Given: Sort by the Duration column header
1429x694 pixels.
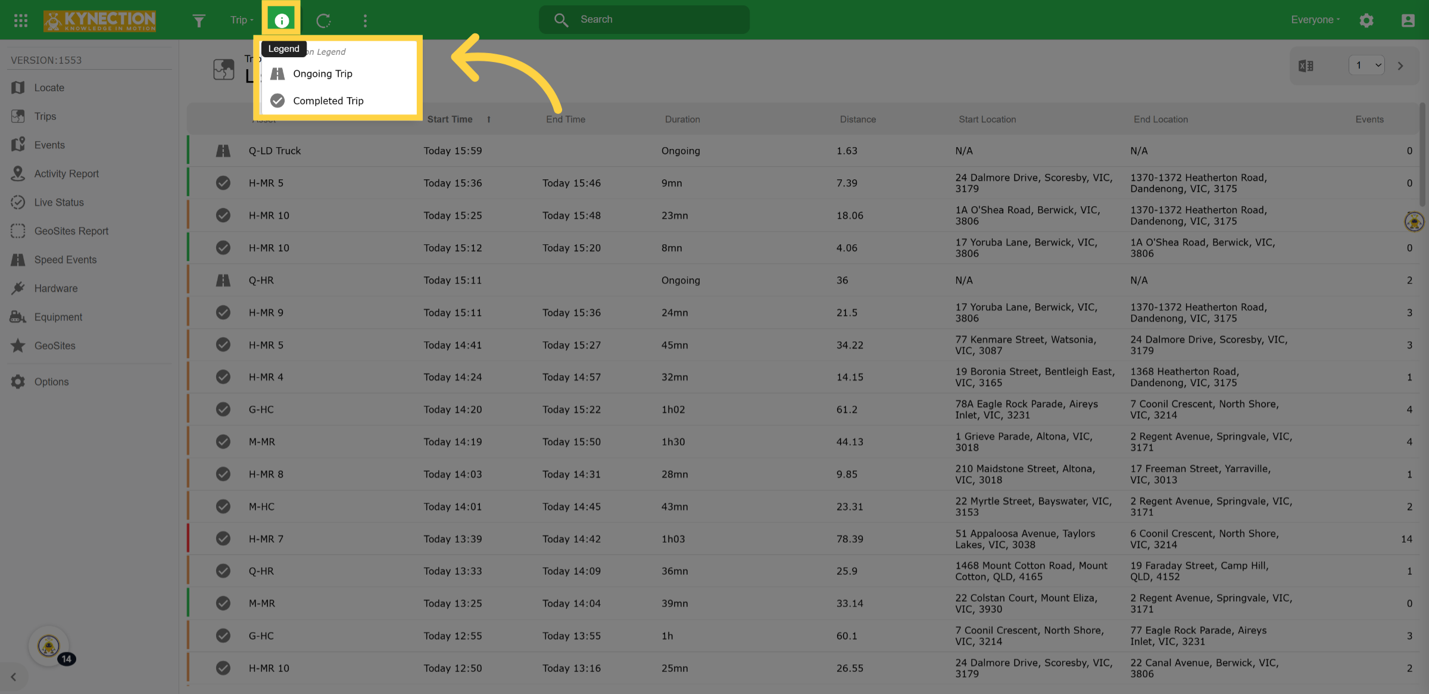Looking at the screenshot, I should click(x=682, y=119).
